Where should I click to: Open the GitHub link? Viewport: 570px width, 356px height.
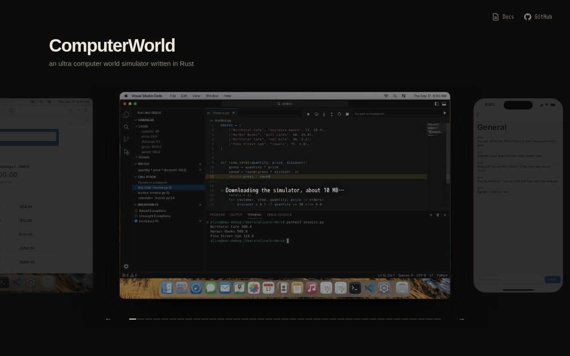[538, 17]
